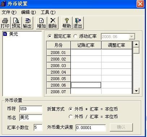Image resolution: width=147 pixels, height=137 pixels.
Task: Close the 外币设置 window
Action: coord(140,4)
